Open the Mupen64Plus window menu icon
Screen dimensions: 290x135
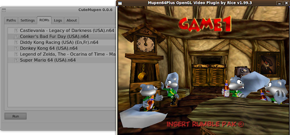[x=120, y=3]
